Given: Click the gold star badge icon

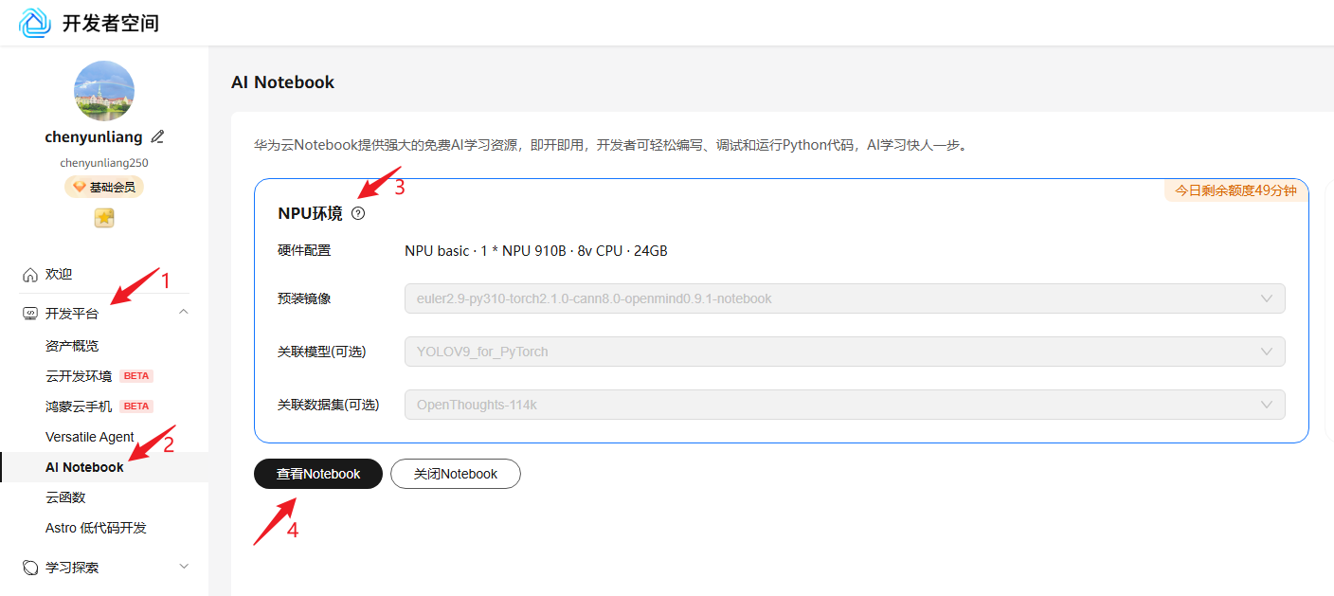Looking at the screenshot, I should 104,218.
